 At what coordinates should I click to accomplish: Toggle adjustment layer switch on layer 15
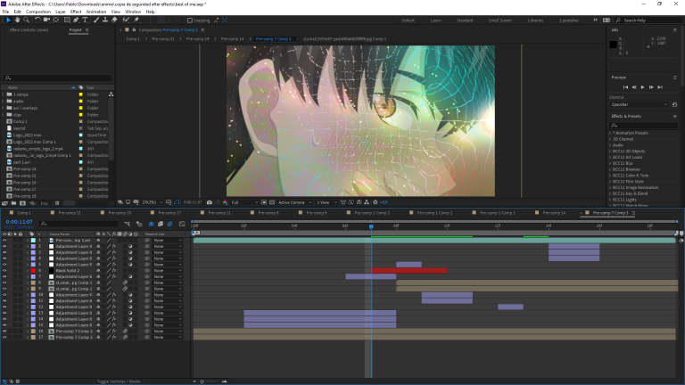pyautogui.click(x=130, y=324)
